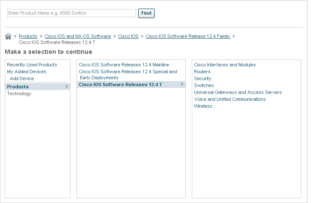
Task: Open Switches category
Action: click(204, 85)
